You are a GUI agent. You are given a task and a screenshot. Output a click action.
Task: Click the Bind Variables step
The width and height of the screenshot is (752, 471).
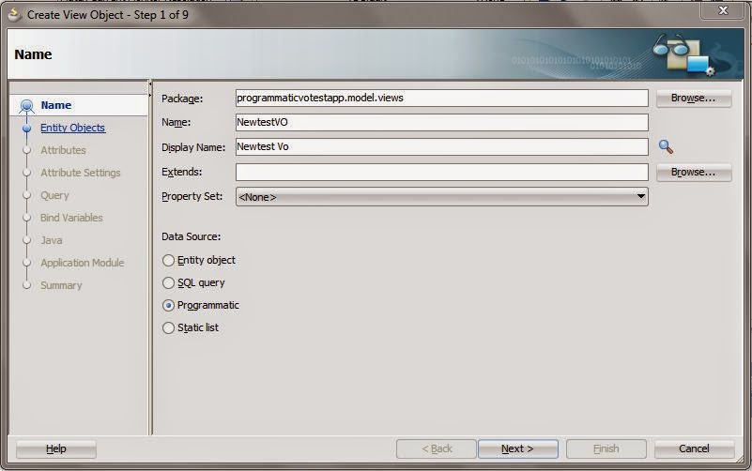click(71, 218)
